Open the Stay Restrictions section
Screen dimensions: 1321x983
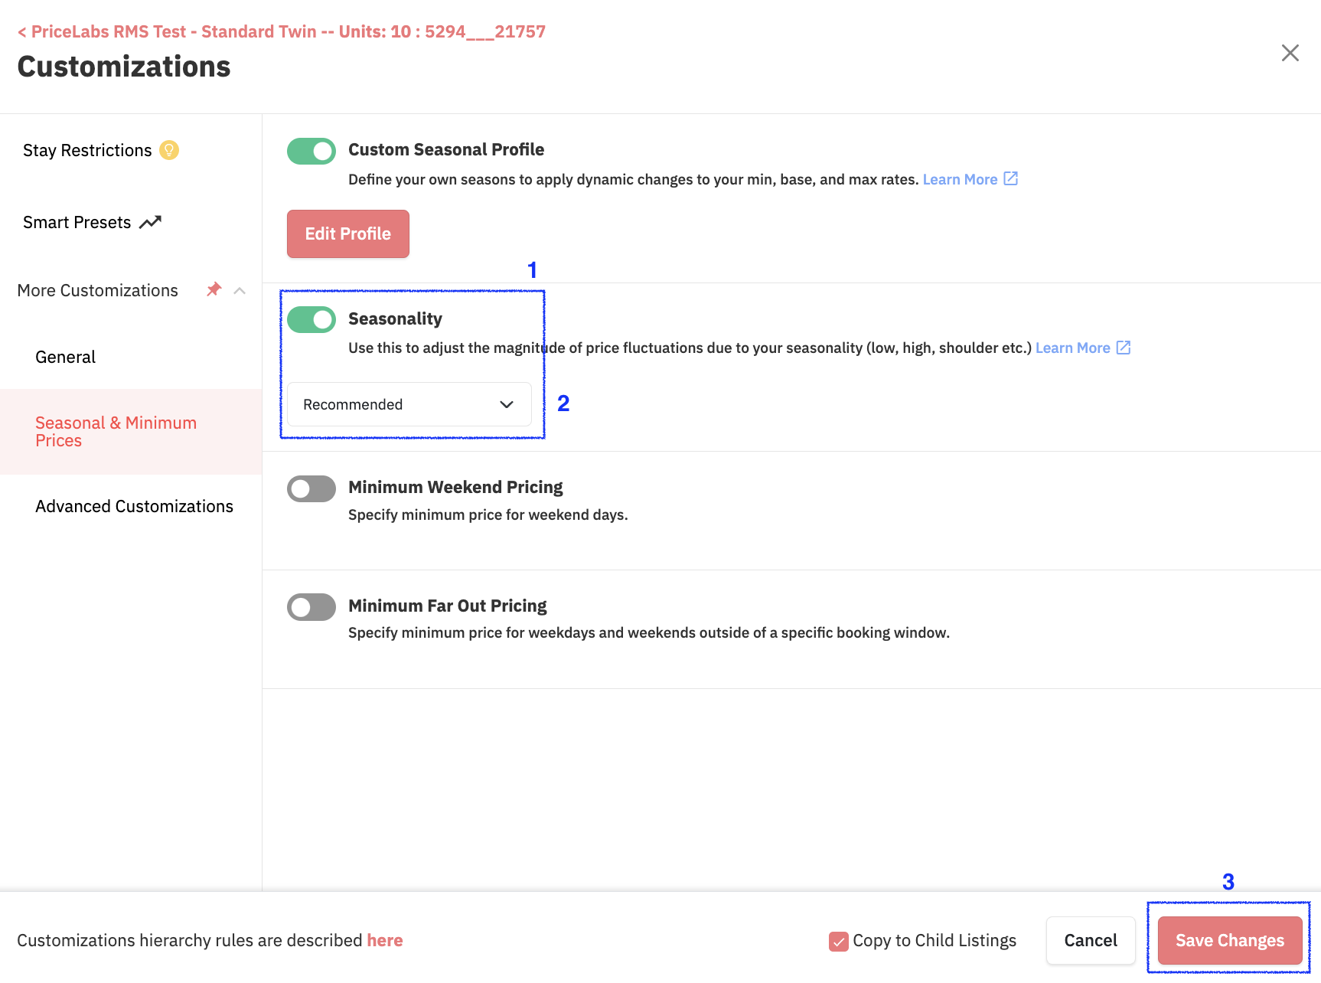(x=87, y=150)
